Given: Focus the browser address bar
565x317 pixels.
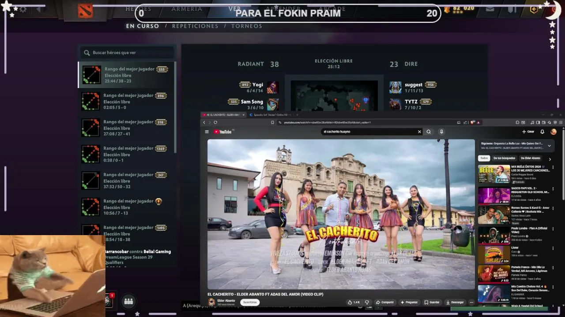Looking at the screenshot, I should point(366,122).
